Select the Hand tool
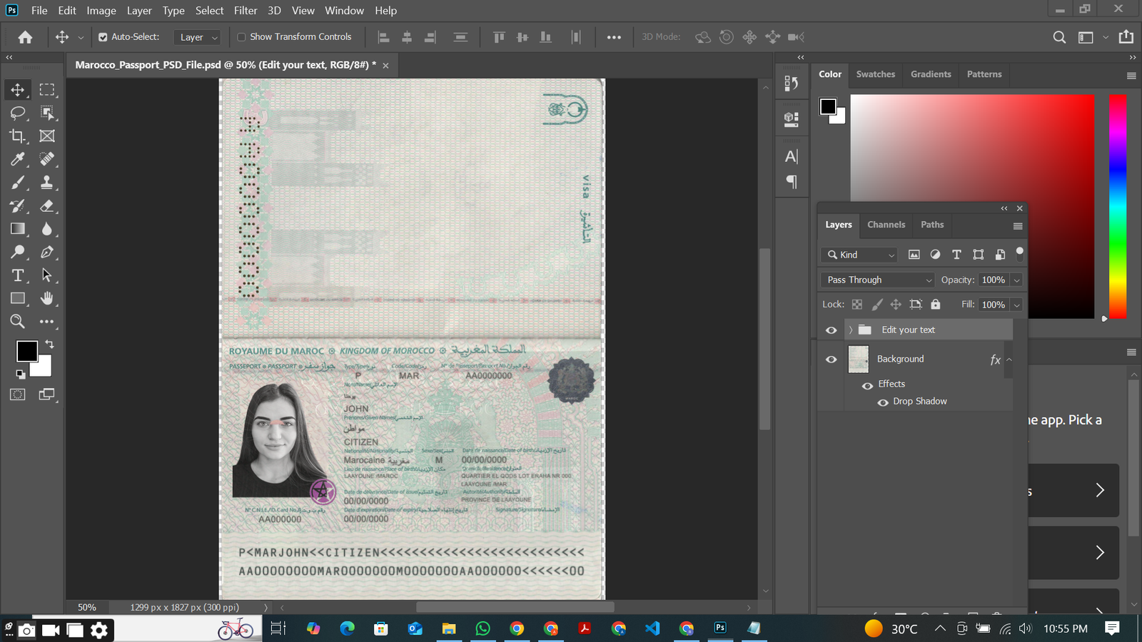This screenshot has width=1142, height=642. point(47,298)
